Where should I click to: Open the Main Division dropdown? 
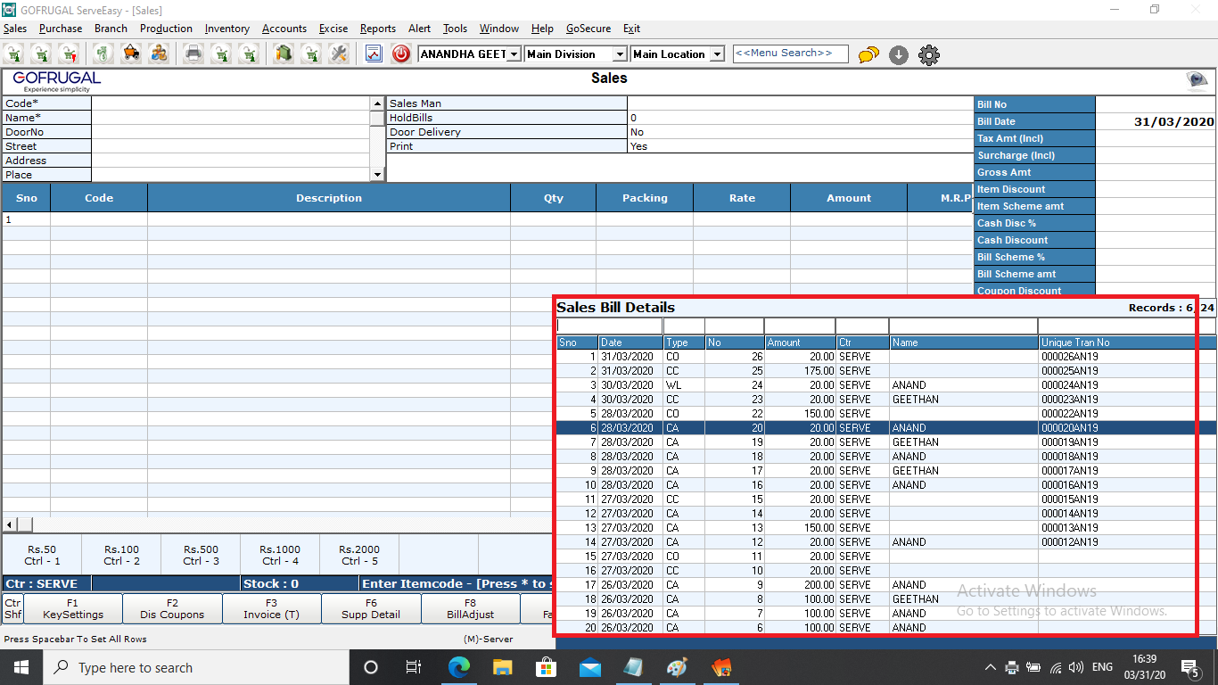(x=620, y=54)
